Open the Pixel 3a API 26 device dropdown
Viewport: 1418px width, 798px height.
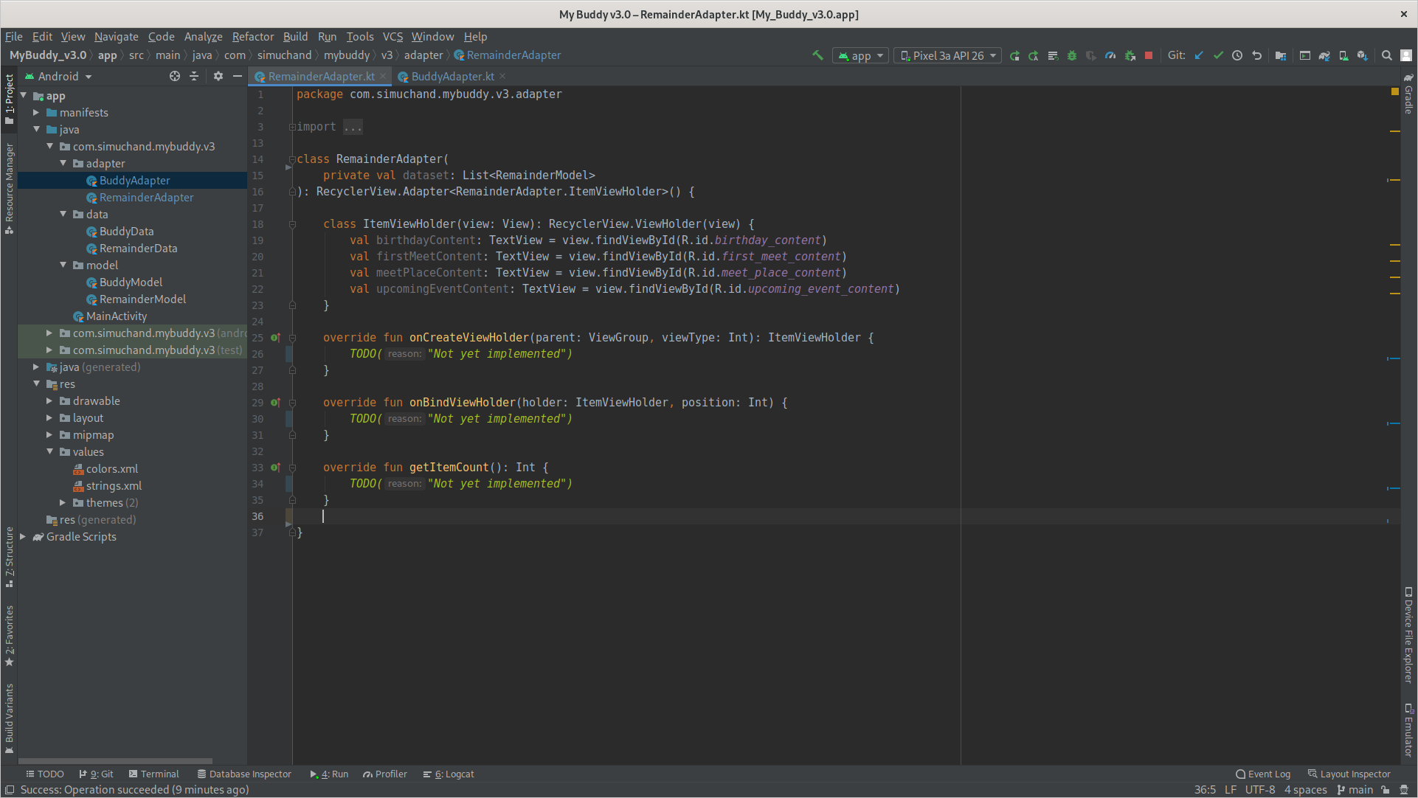(x=948, y=55)
